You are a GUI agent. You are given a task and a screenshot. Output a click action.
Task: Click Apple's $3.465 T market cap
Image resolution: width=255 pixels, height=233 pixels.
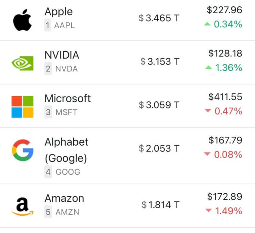pyautogui.click(x=159, y=18)
